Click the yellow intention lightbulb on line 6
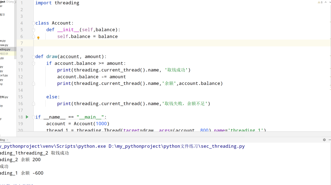This screenshot has height=185, width=331. click(x=38, y=38)
